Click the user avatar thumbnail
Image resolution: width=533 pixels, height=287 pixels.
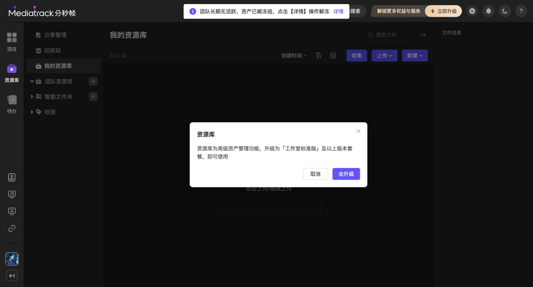pos(12,259)
